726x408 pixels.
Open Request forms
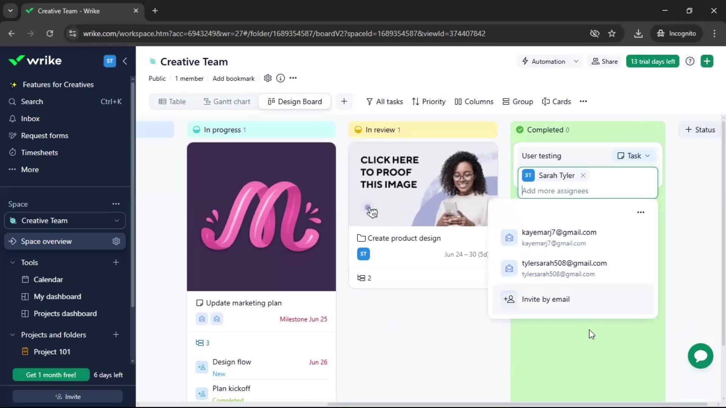click(45, 136)
